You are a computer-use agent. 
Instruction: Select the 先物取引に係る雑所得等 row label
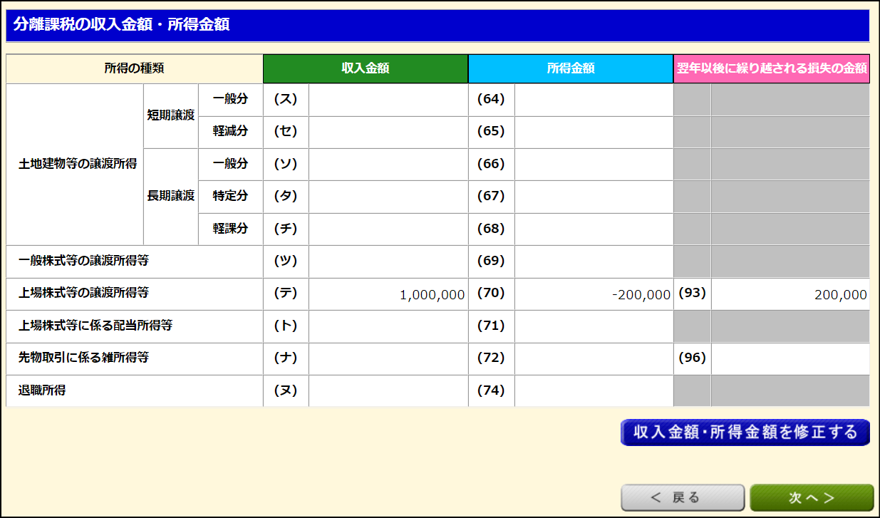coord(83,358)
